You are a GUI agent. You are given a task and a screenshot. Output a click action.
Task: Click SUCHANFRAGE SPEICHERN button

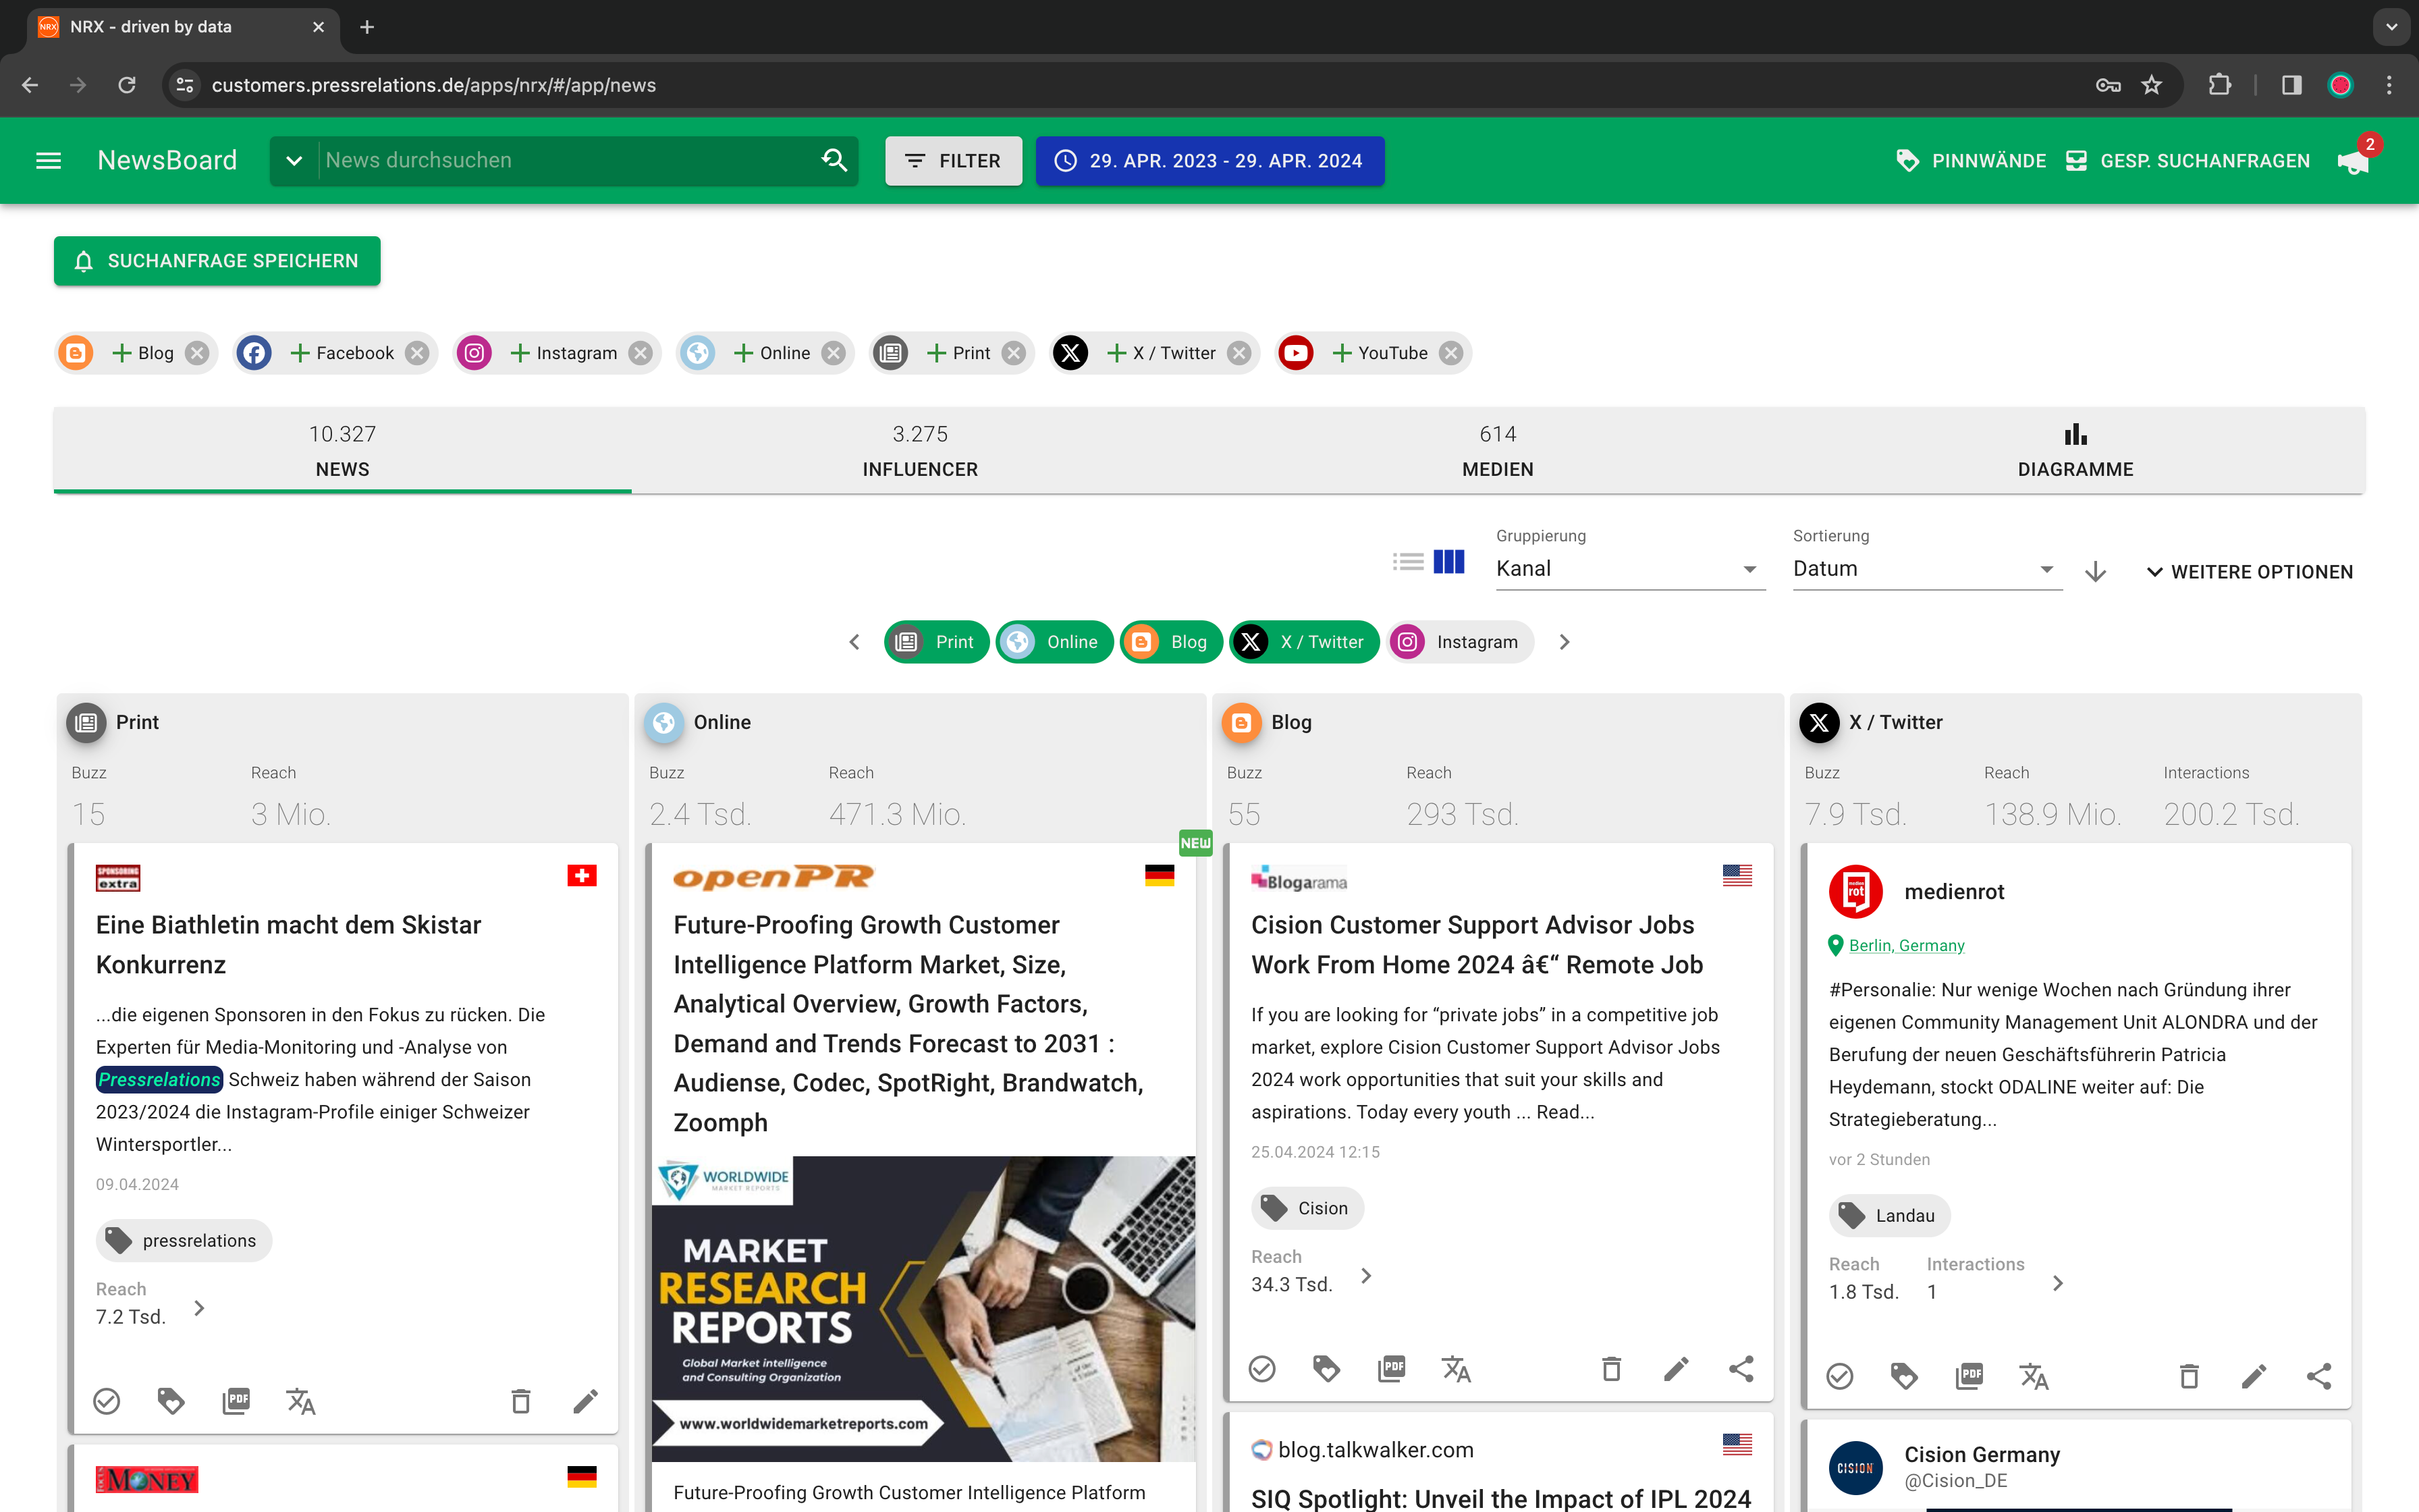coord(217,261)
